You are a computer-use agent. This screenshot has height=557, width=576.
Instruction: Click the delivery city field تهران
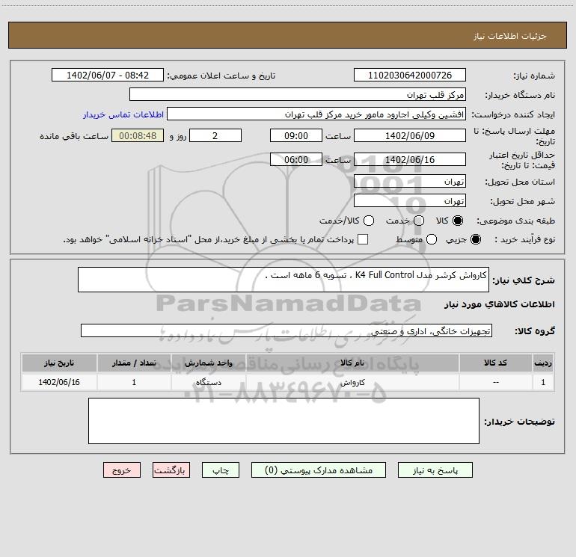point(410,201)
